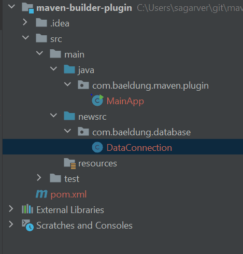
Task: Click the blue newsrc source folder icon
Action: click(x=69, y=116)
